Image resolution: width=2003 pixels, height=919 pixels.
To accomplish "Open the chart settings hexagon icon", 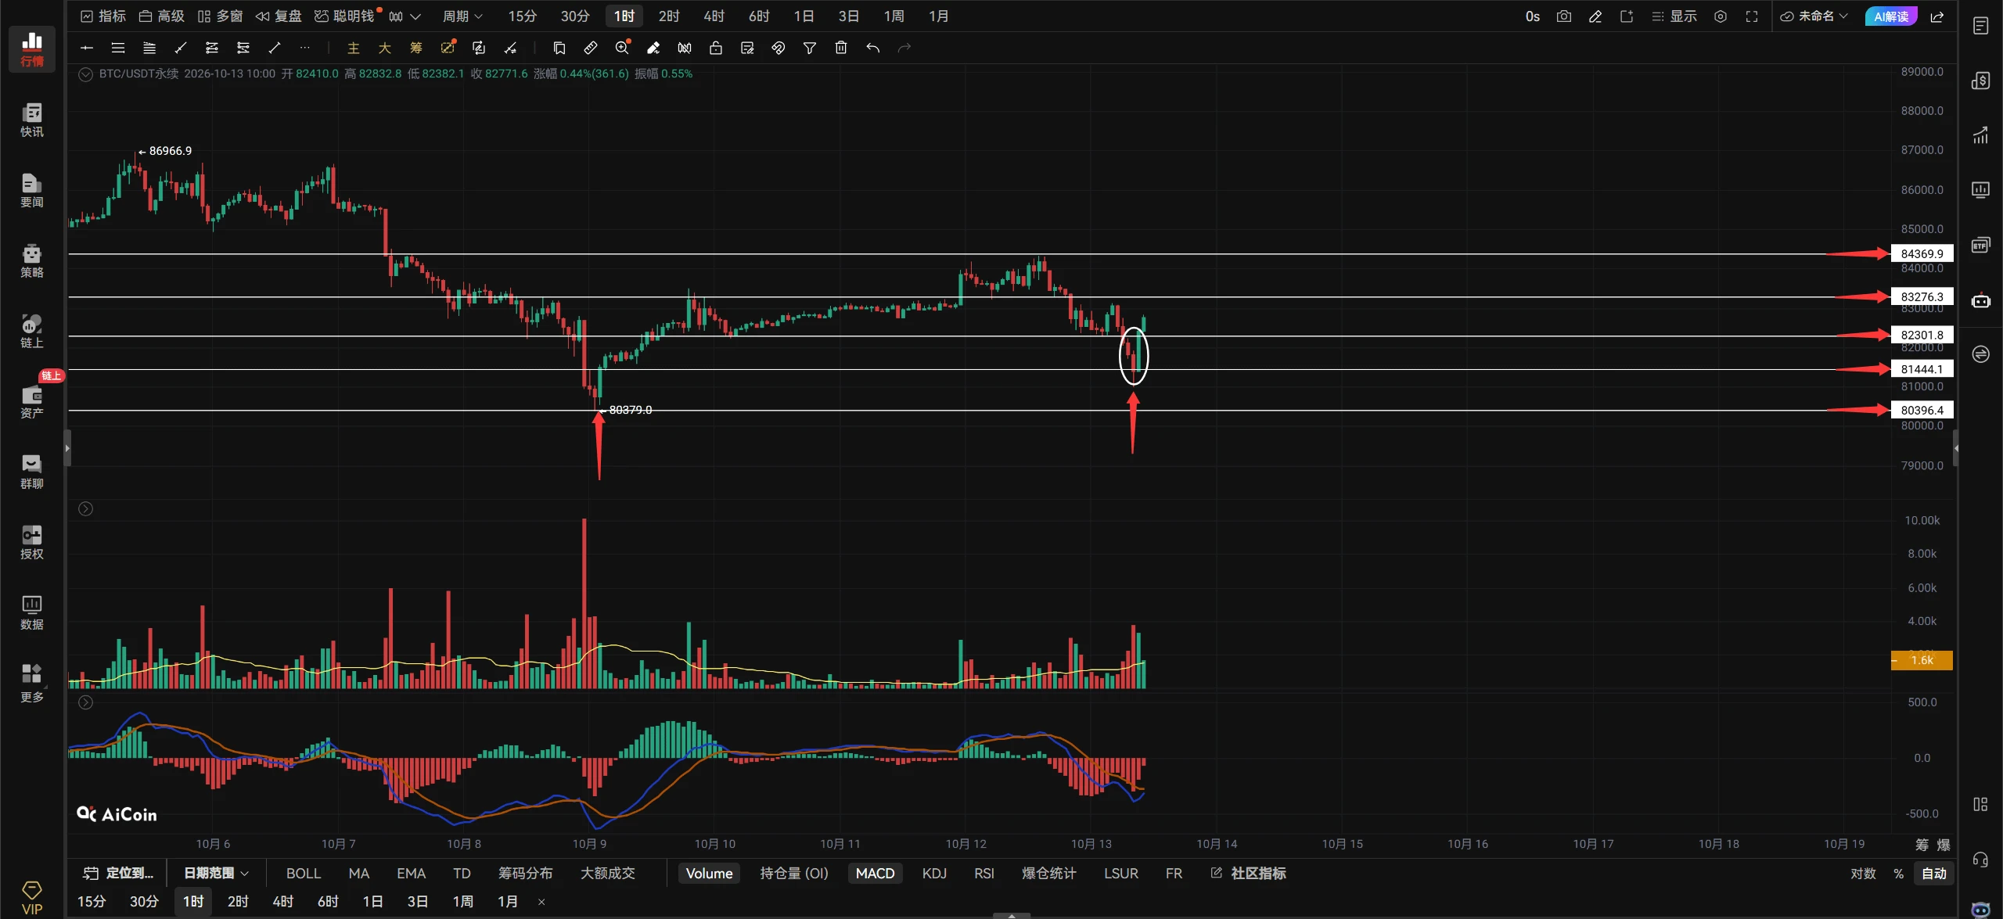I will pos(1720,16).
